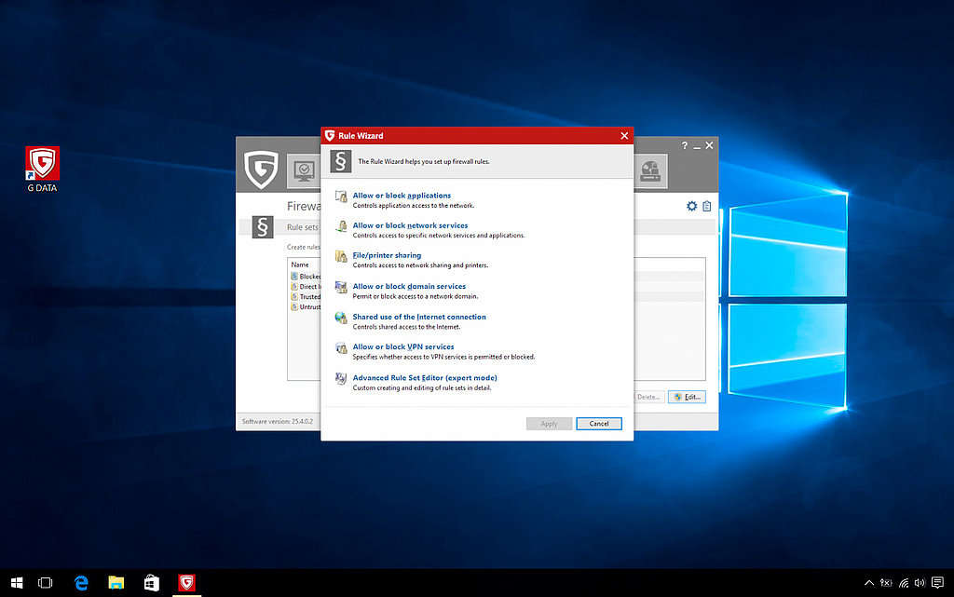Open the clipboard log icon beside the gear
Screen dimensions: 954x597
(706, 206)
